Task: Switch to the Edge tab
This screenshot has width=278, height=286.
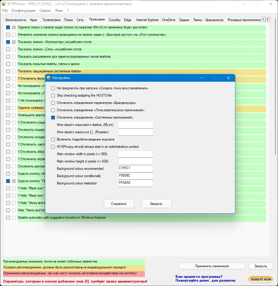Action: 128,20
